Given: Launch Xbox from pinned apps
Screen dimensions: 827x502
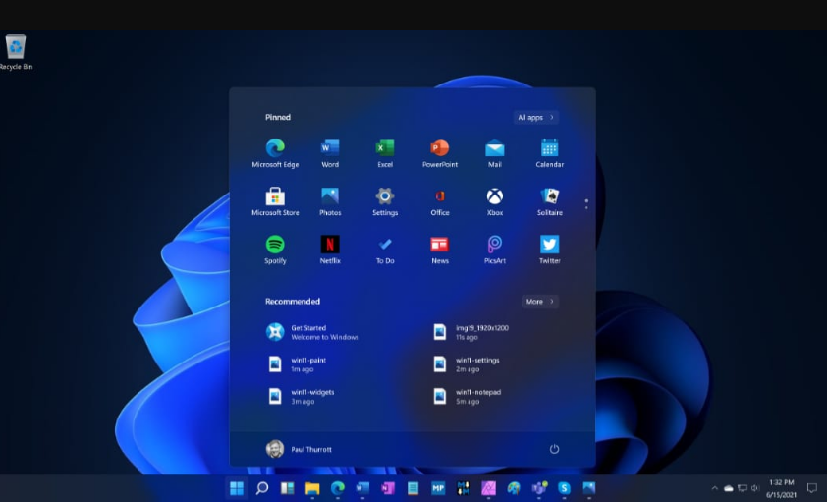Looking at the screenshot, I should tap(494, 201).
